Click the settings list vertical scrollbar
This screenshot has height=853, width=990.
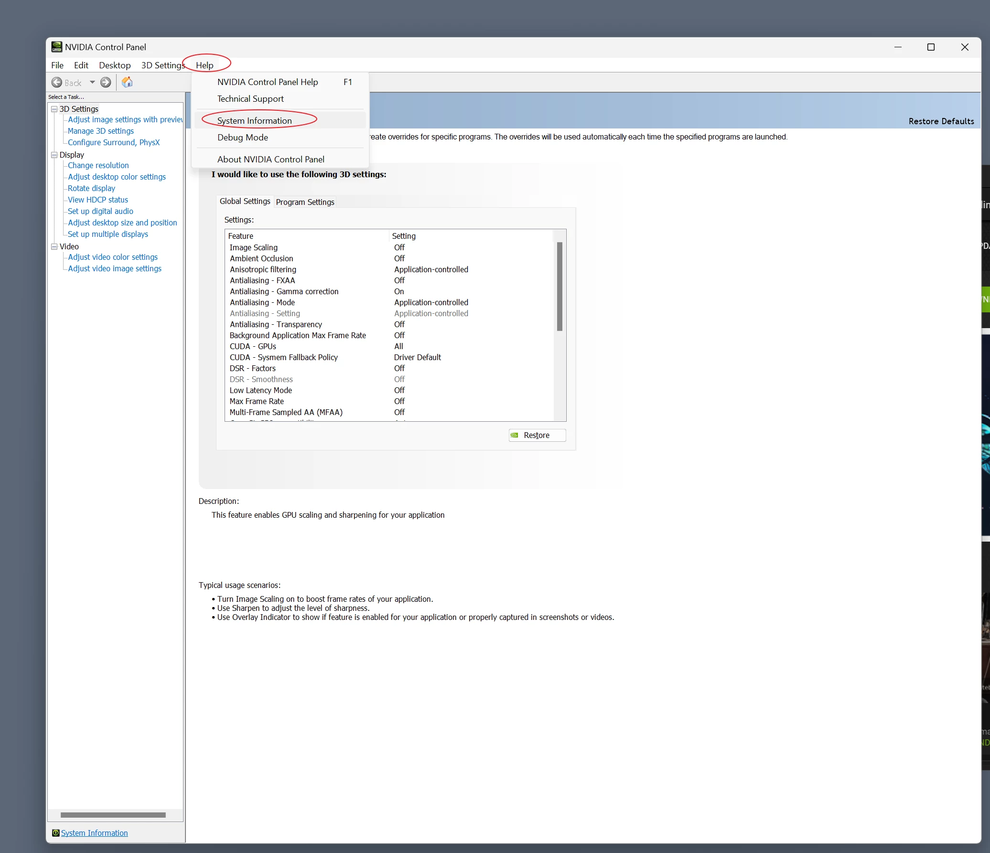tap(560, 287)
